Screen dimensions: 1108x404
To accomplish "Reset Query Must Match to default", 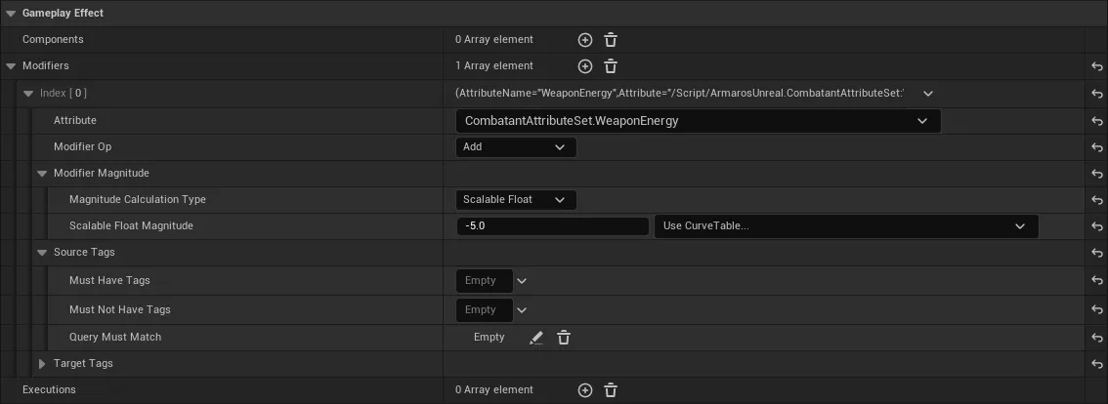I will point(1096,338).
